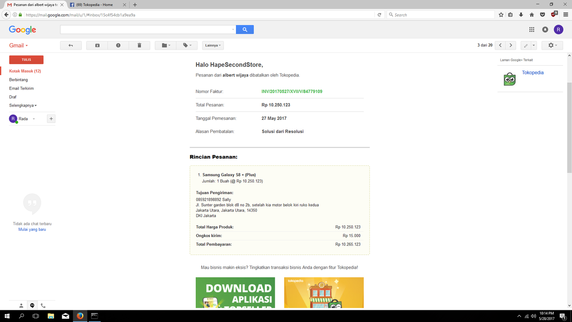
Task: Click the TULIS compose button
Action: pyautogui.click(x=26, y=59)
